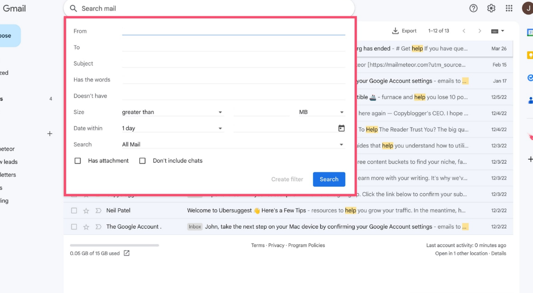
Task: Tick the Don't include chats checkbox
Action: (142, 161)
